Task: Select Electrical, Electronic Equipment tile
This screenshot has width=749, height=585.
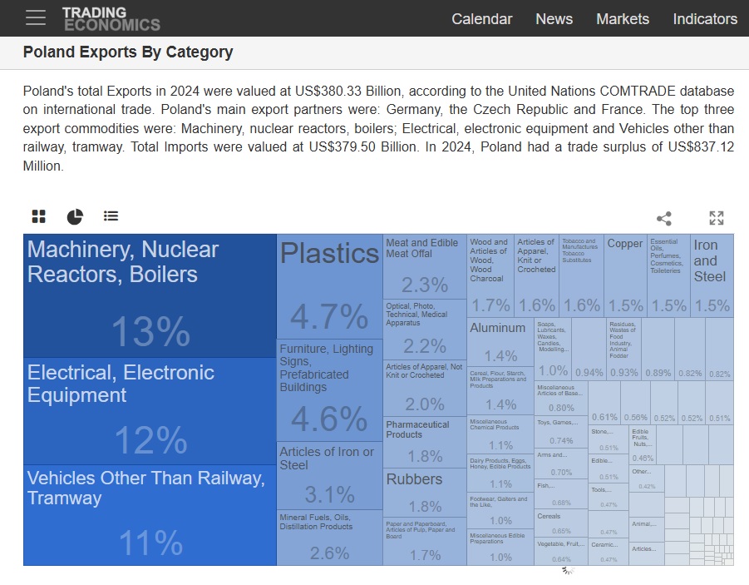Action: pos(150,410)
